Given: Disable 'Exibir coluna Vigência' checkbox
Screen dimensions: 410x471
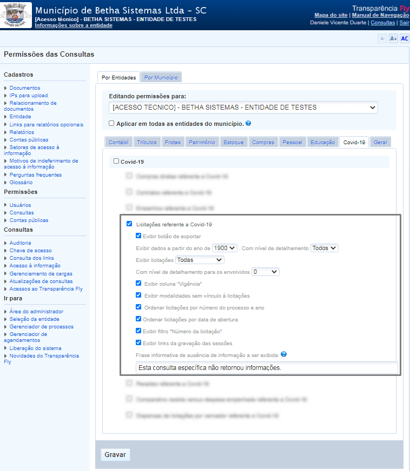Looking at the screenshot, I should (138, 283).
